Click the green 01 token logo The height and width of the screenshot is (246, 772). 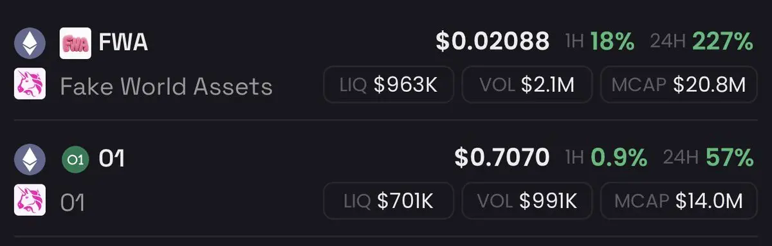[x=75, y=160]
